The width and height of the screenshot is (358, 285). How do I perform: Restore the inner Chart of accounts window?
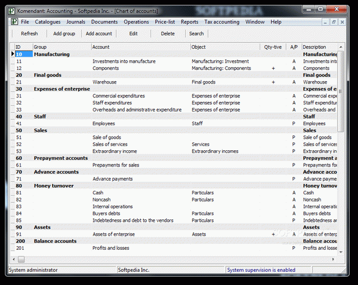pyautogui.click(x=334, y=22)
